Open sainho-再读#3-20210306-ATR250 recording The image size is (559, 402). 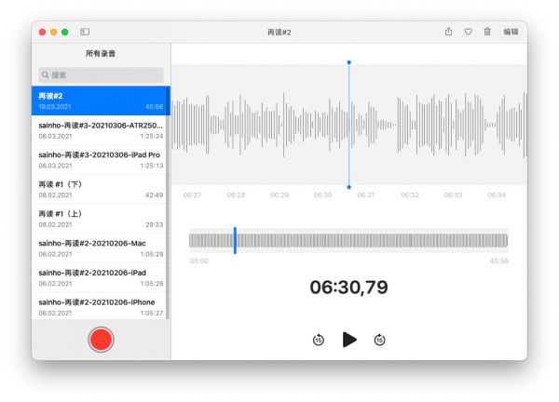click(x=100, y=129)
